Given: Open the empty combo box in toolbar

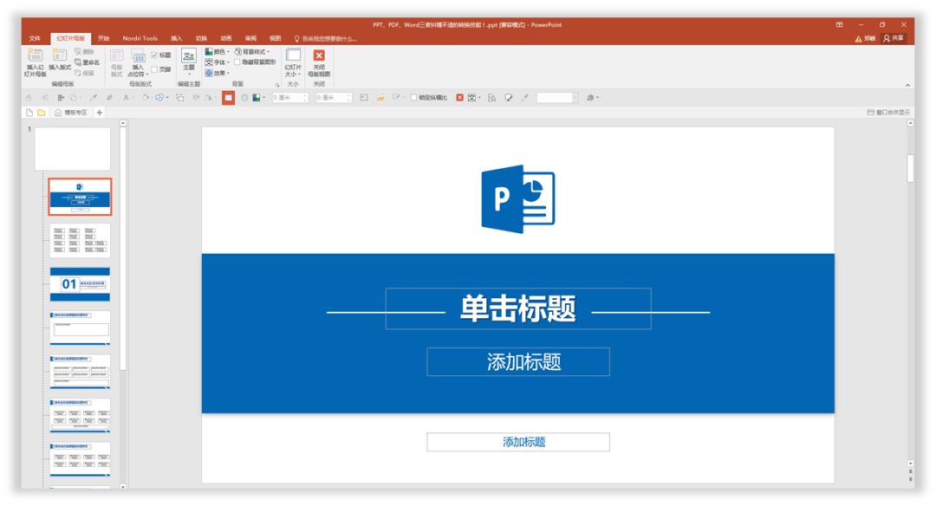Looking at the screenshot, I should (557, 97).
